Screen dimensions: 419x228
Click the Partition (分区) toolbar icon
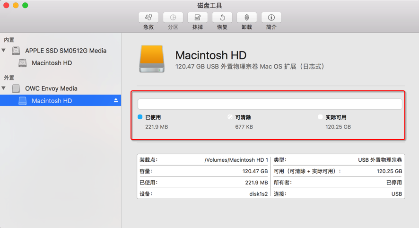tap(173, 18)
